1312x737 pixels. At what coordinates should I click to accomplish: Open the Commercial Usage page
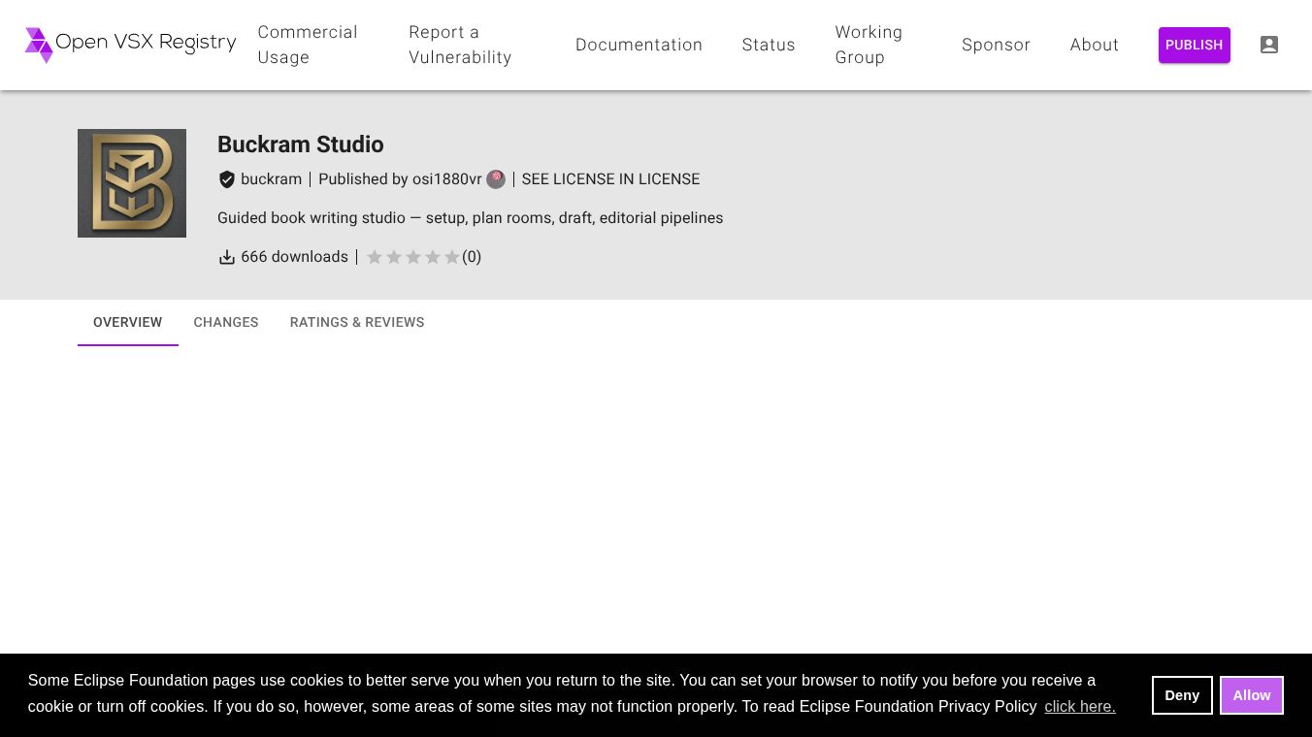(x=308, y=45)
